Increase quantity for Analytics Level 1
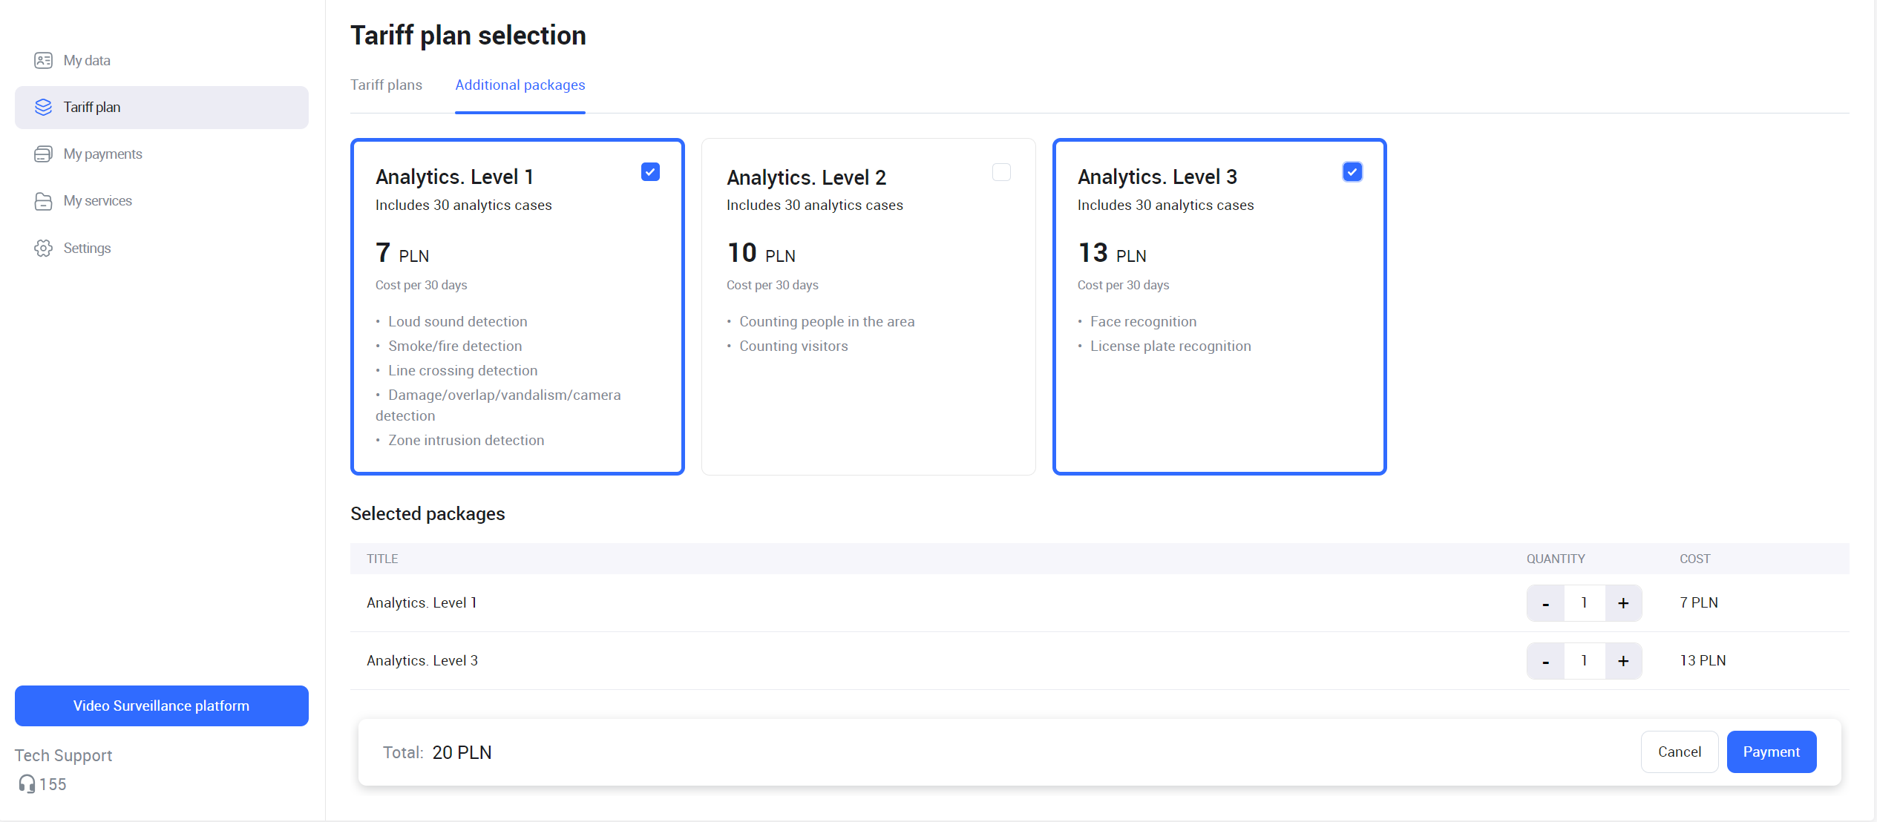The height and width of the screenshot is (822, 1877). coord(1623,603)
